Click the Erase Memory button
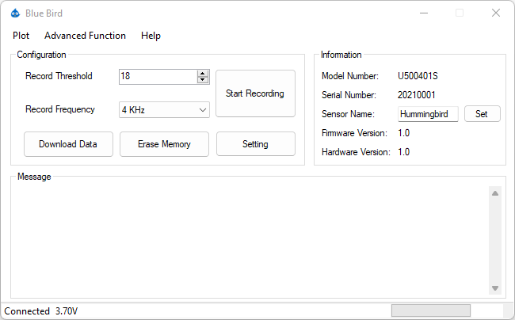 tap(164, 144)
